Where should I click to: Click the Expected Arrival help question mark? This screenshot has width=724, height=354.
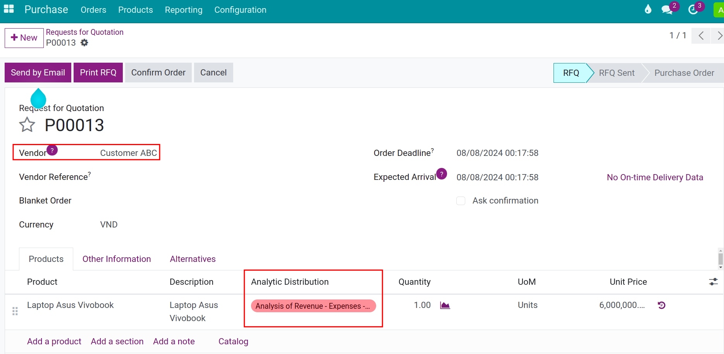click(442, 174)
